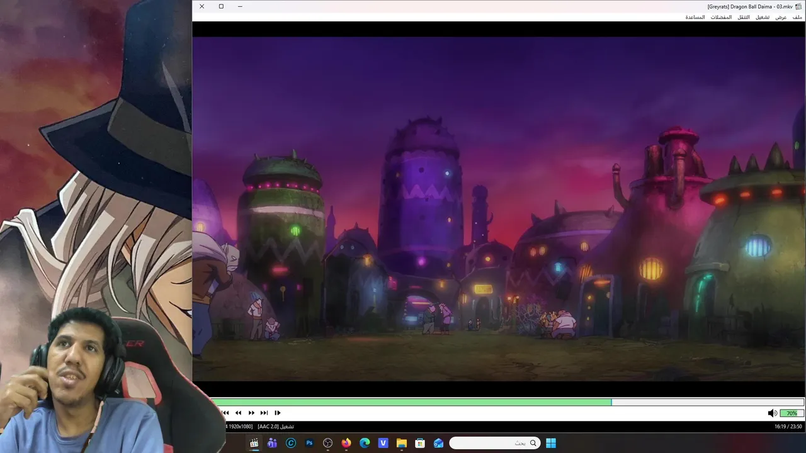Image resolution: width=806 pixels, height=453 pixels.
Task: Skip to the next file button
Action: (x=264, y=413)
